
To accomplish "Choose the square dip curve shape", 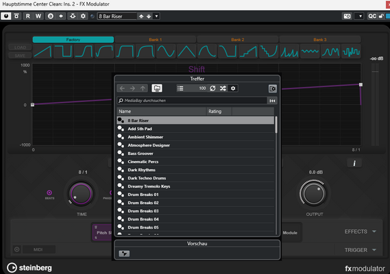I will 63,51.
